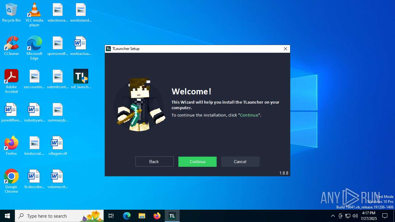Open the notification center icon
The width and height of the screenshot is (395, 222).
pos(385,216)
